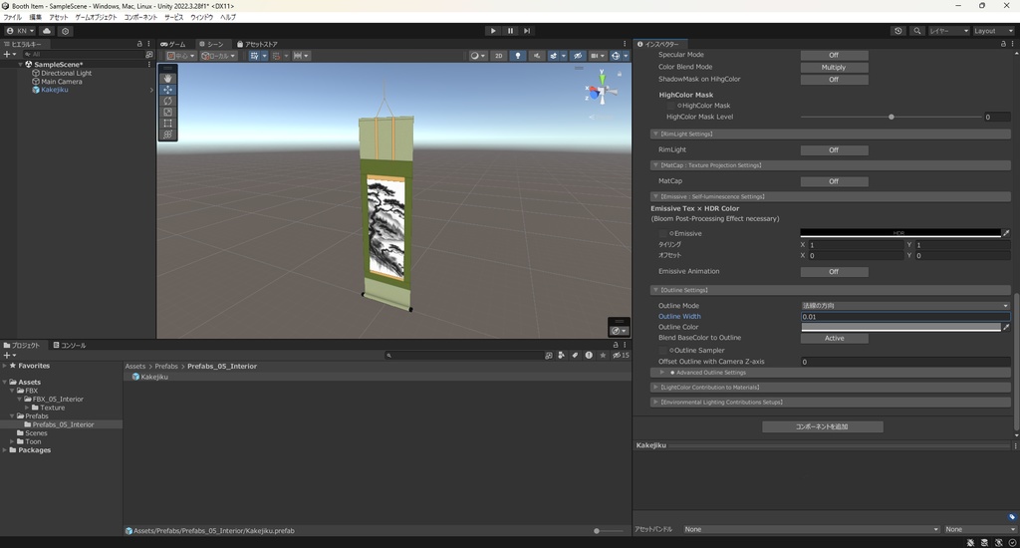Image resolution: width=1020 pixels, height=548 pixels.
Task: Click the HDR emissive color eyedropper
Action: click(x=1006, y=233)
